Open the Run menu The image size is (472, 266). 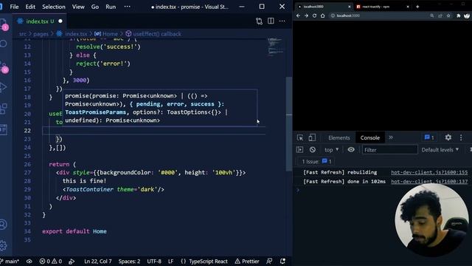click(x=111, y=7)
